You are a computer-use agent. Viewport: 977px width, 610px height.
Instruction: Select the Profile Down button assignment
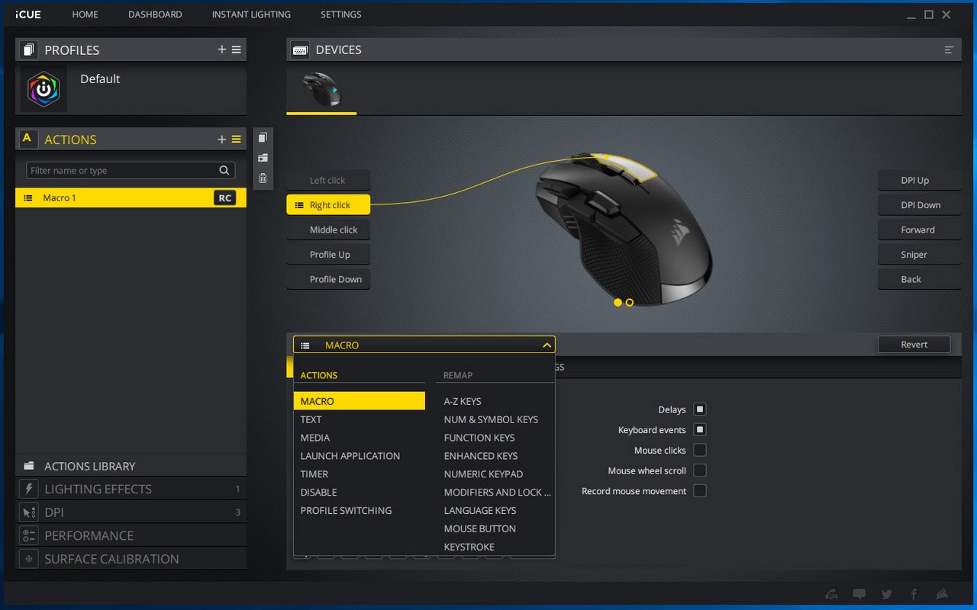tap(328, 279)
